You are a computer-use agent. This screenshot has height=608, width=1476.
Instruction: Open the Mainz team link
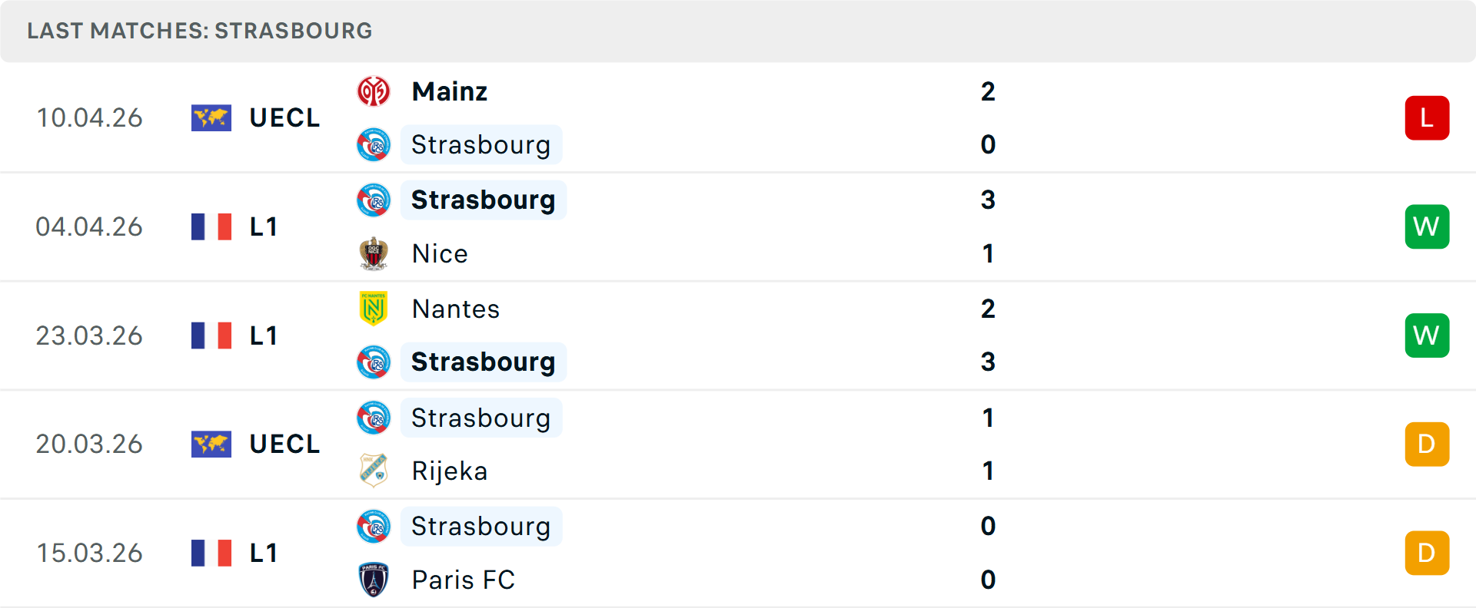(x=450, y=91)
